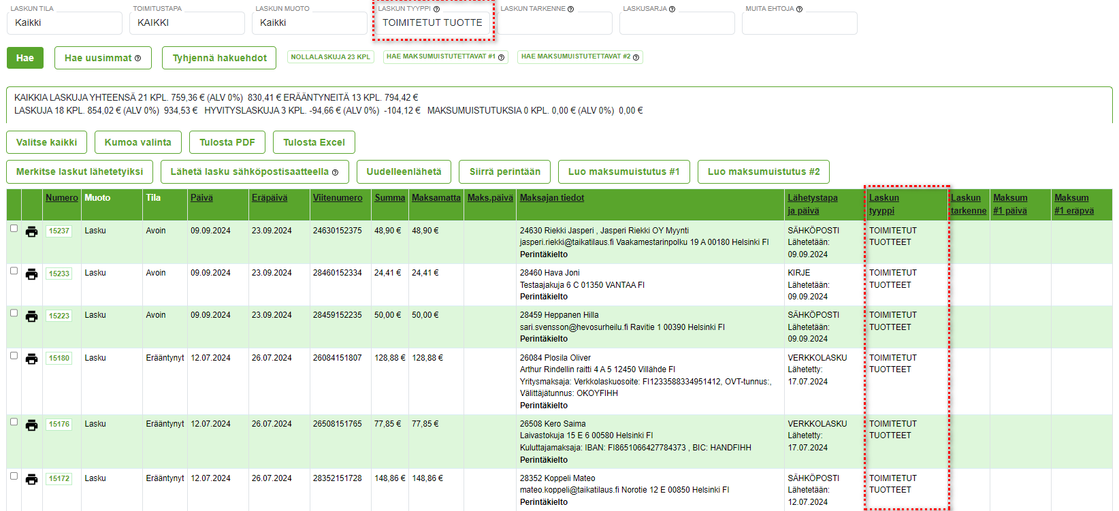Screen dimensions: 1119x511
Task: Open invoice number 15180
Action: point(59,359)
